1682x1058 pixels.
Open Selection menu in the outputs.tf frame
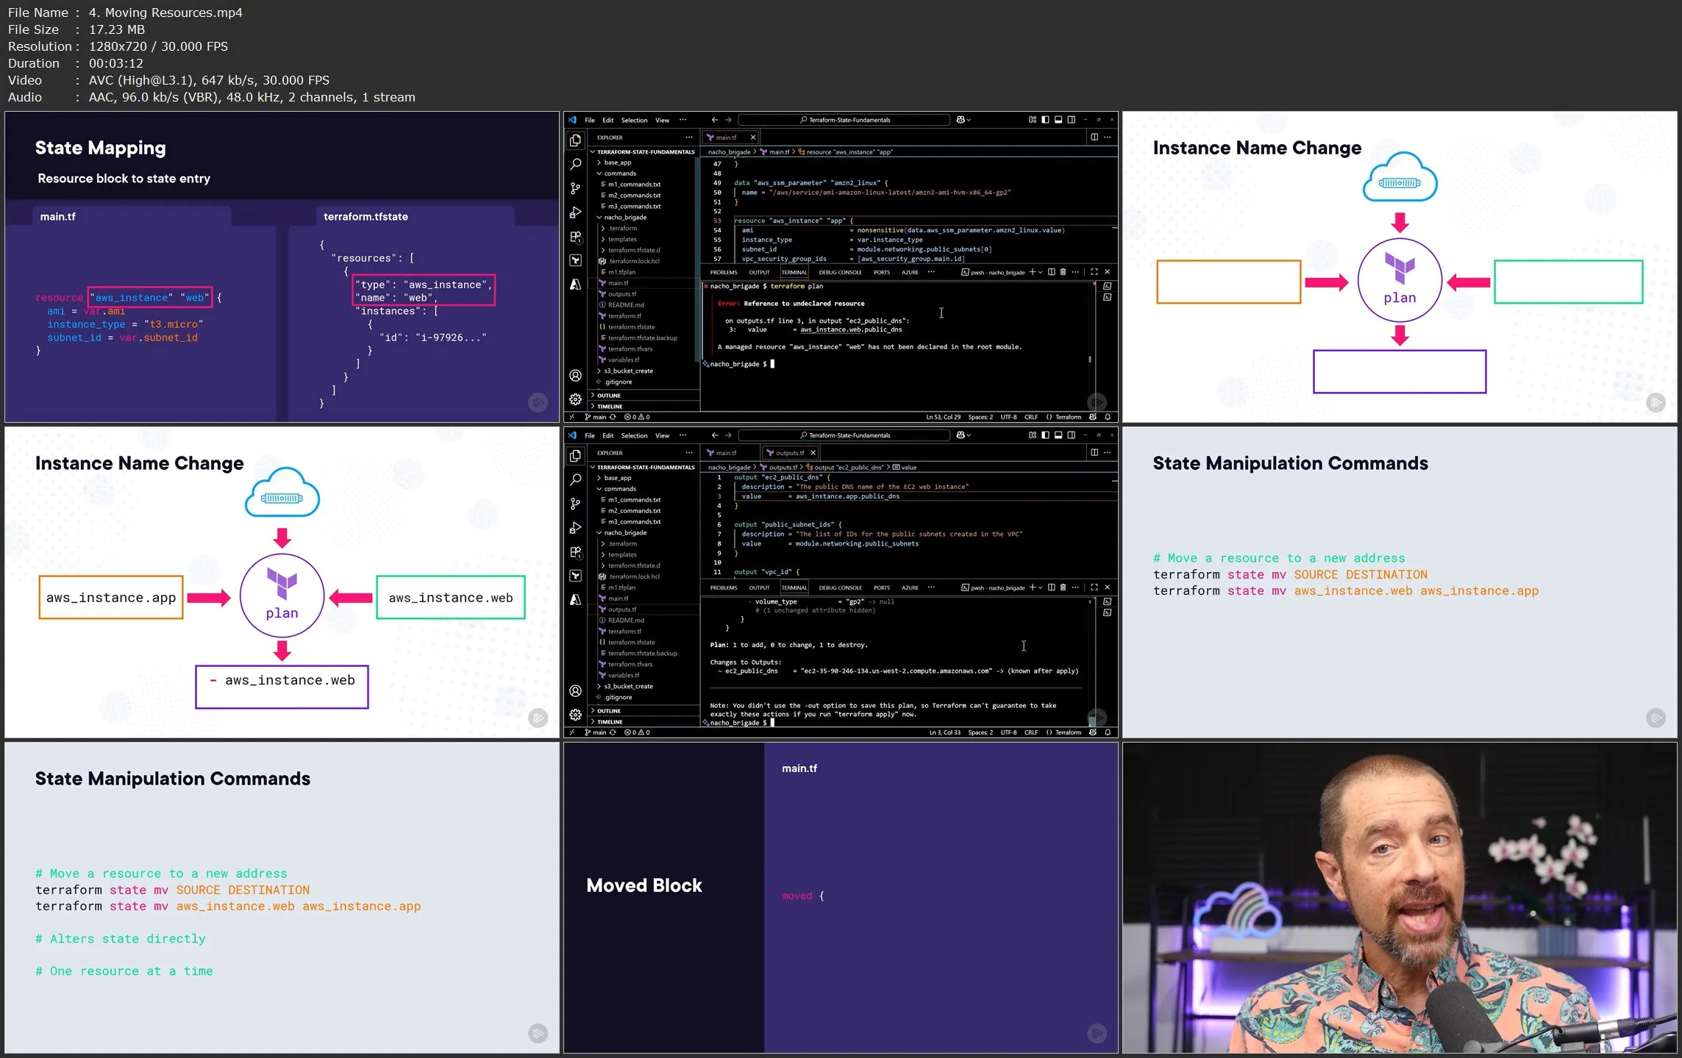(634, 436)
